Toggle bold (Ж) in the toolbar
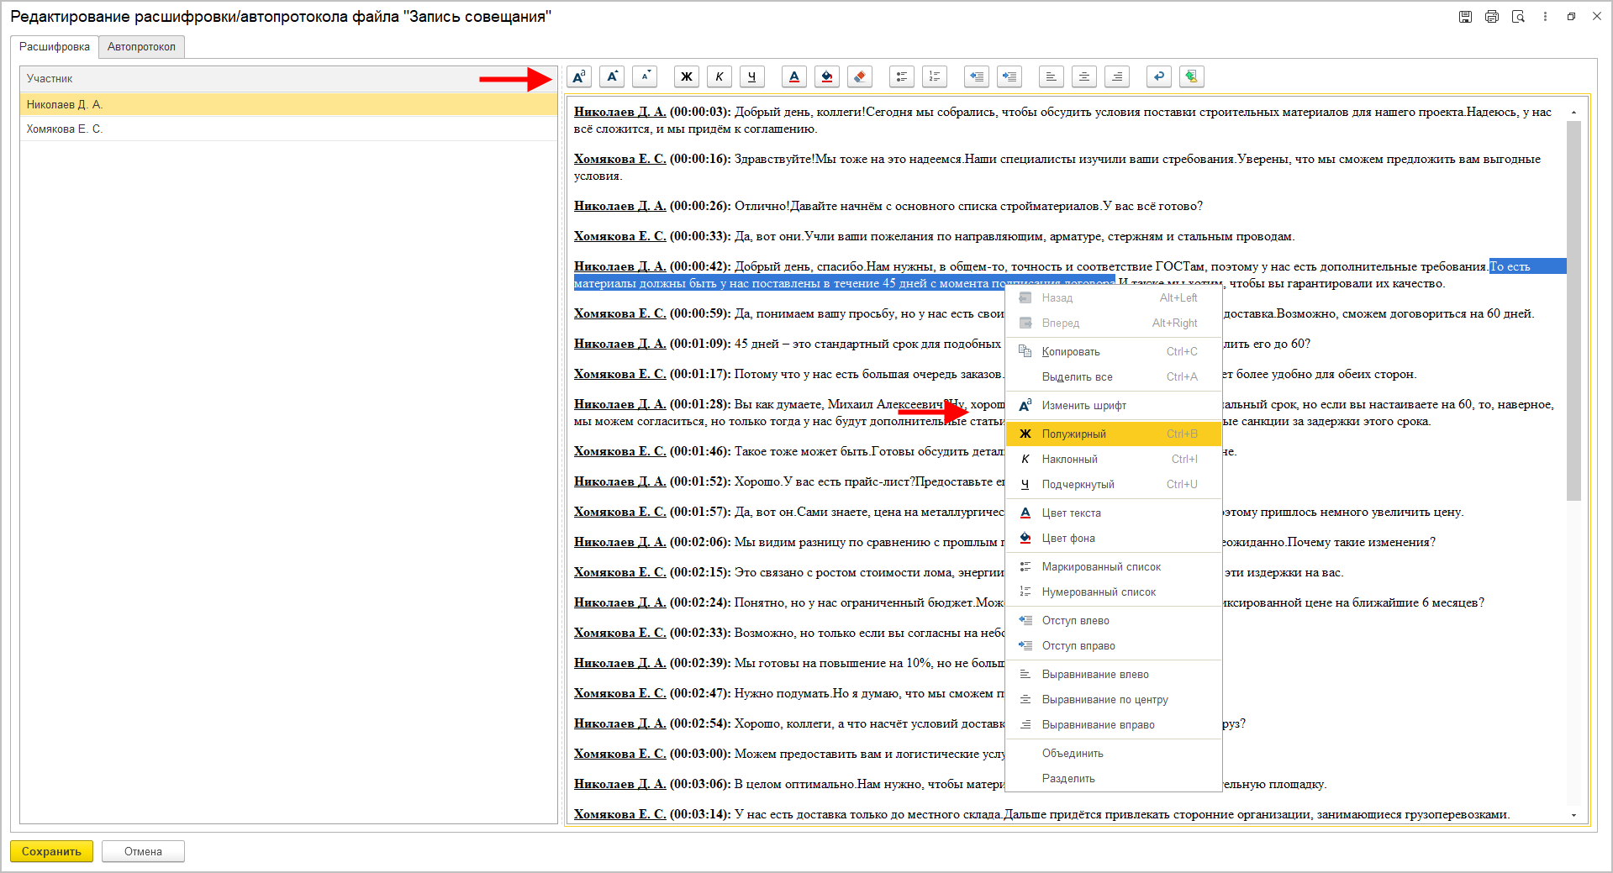This screenshot has width=1613, height=873. click(687, 77)
